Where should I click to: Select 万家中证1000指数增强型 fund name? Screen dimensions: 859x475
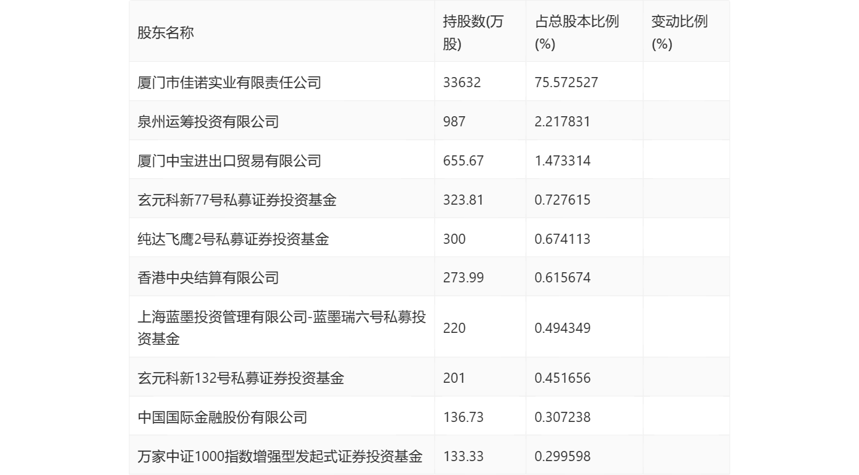pyautogui.click(x=280, y=456)
